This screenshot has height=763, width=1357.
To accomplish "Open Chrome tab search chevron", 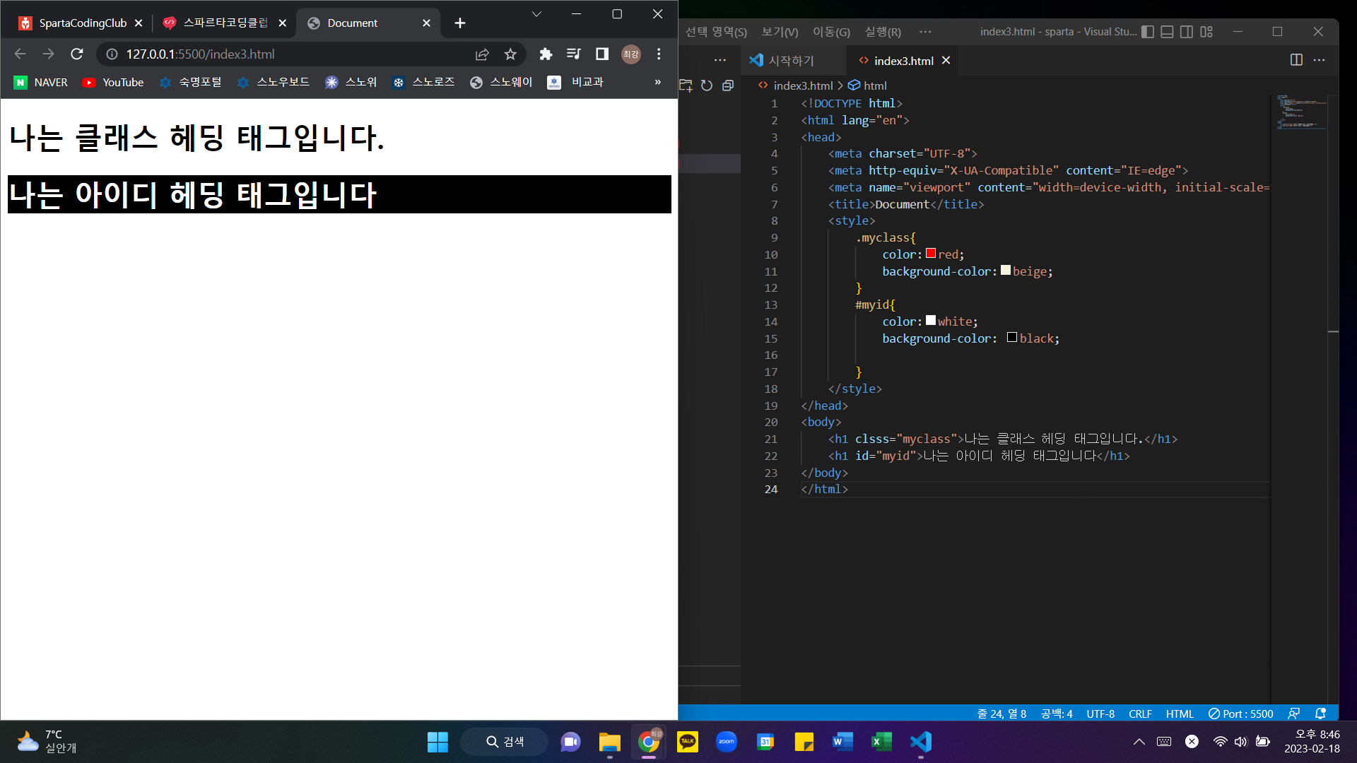I will tap(536, 14).
